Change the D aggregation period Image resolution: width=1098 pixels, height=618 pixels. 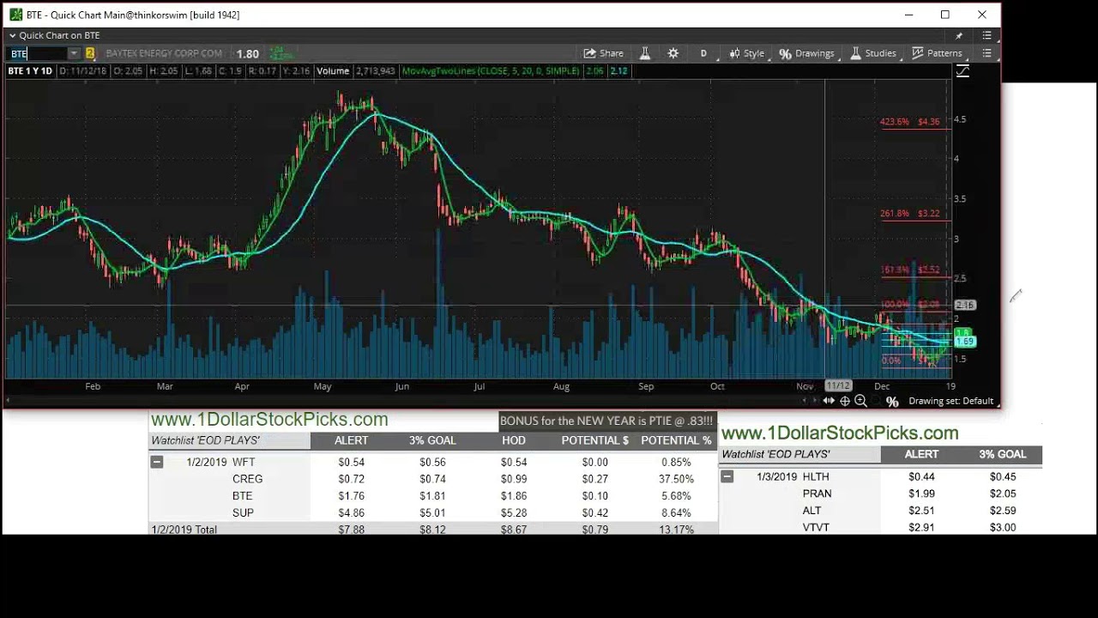[703, 53]
